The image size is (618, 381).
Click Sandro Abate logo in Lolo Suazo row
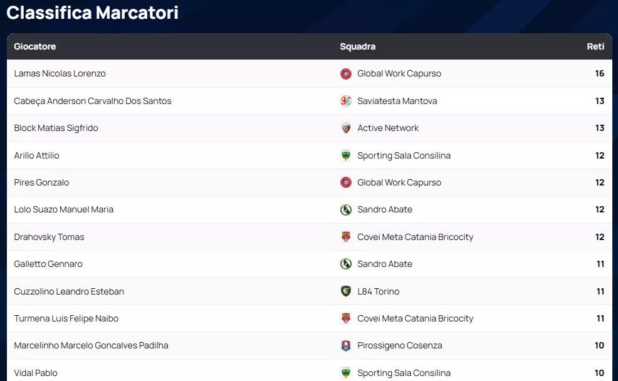[346, 210]
